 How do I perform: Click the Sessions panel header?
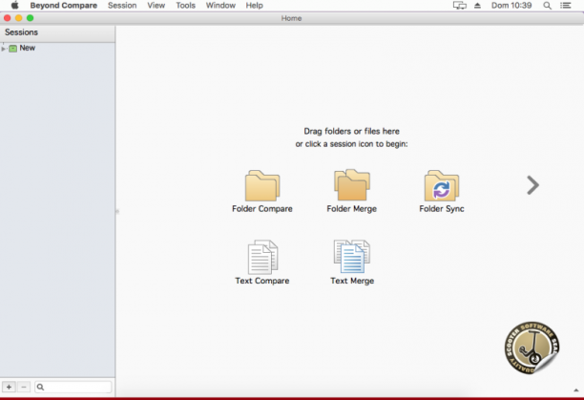57,32
